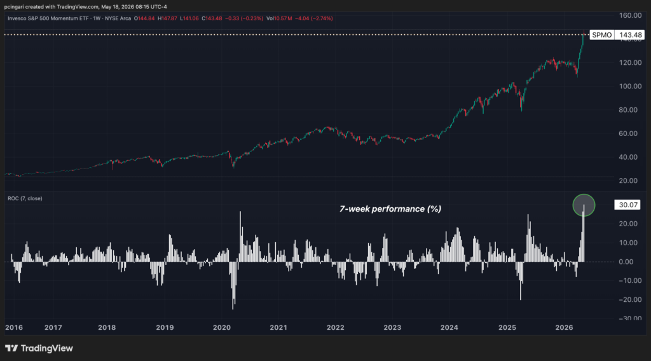Select the change value −0.33 (−0.23%)
Viewport: 651px width, 361px height.
coord(244,18)
